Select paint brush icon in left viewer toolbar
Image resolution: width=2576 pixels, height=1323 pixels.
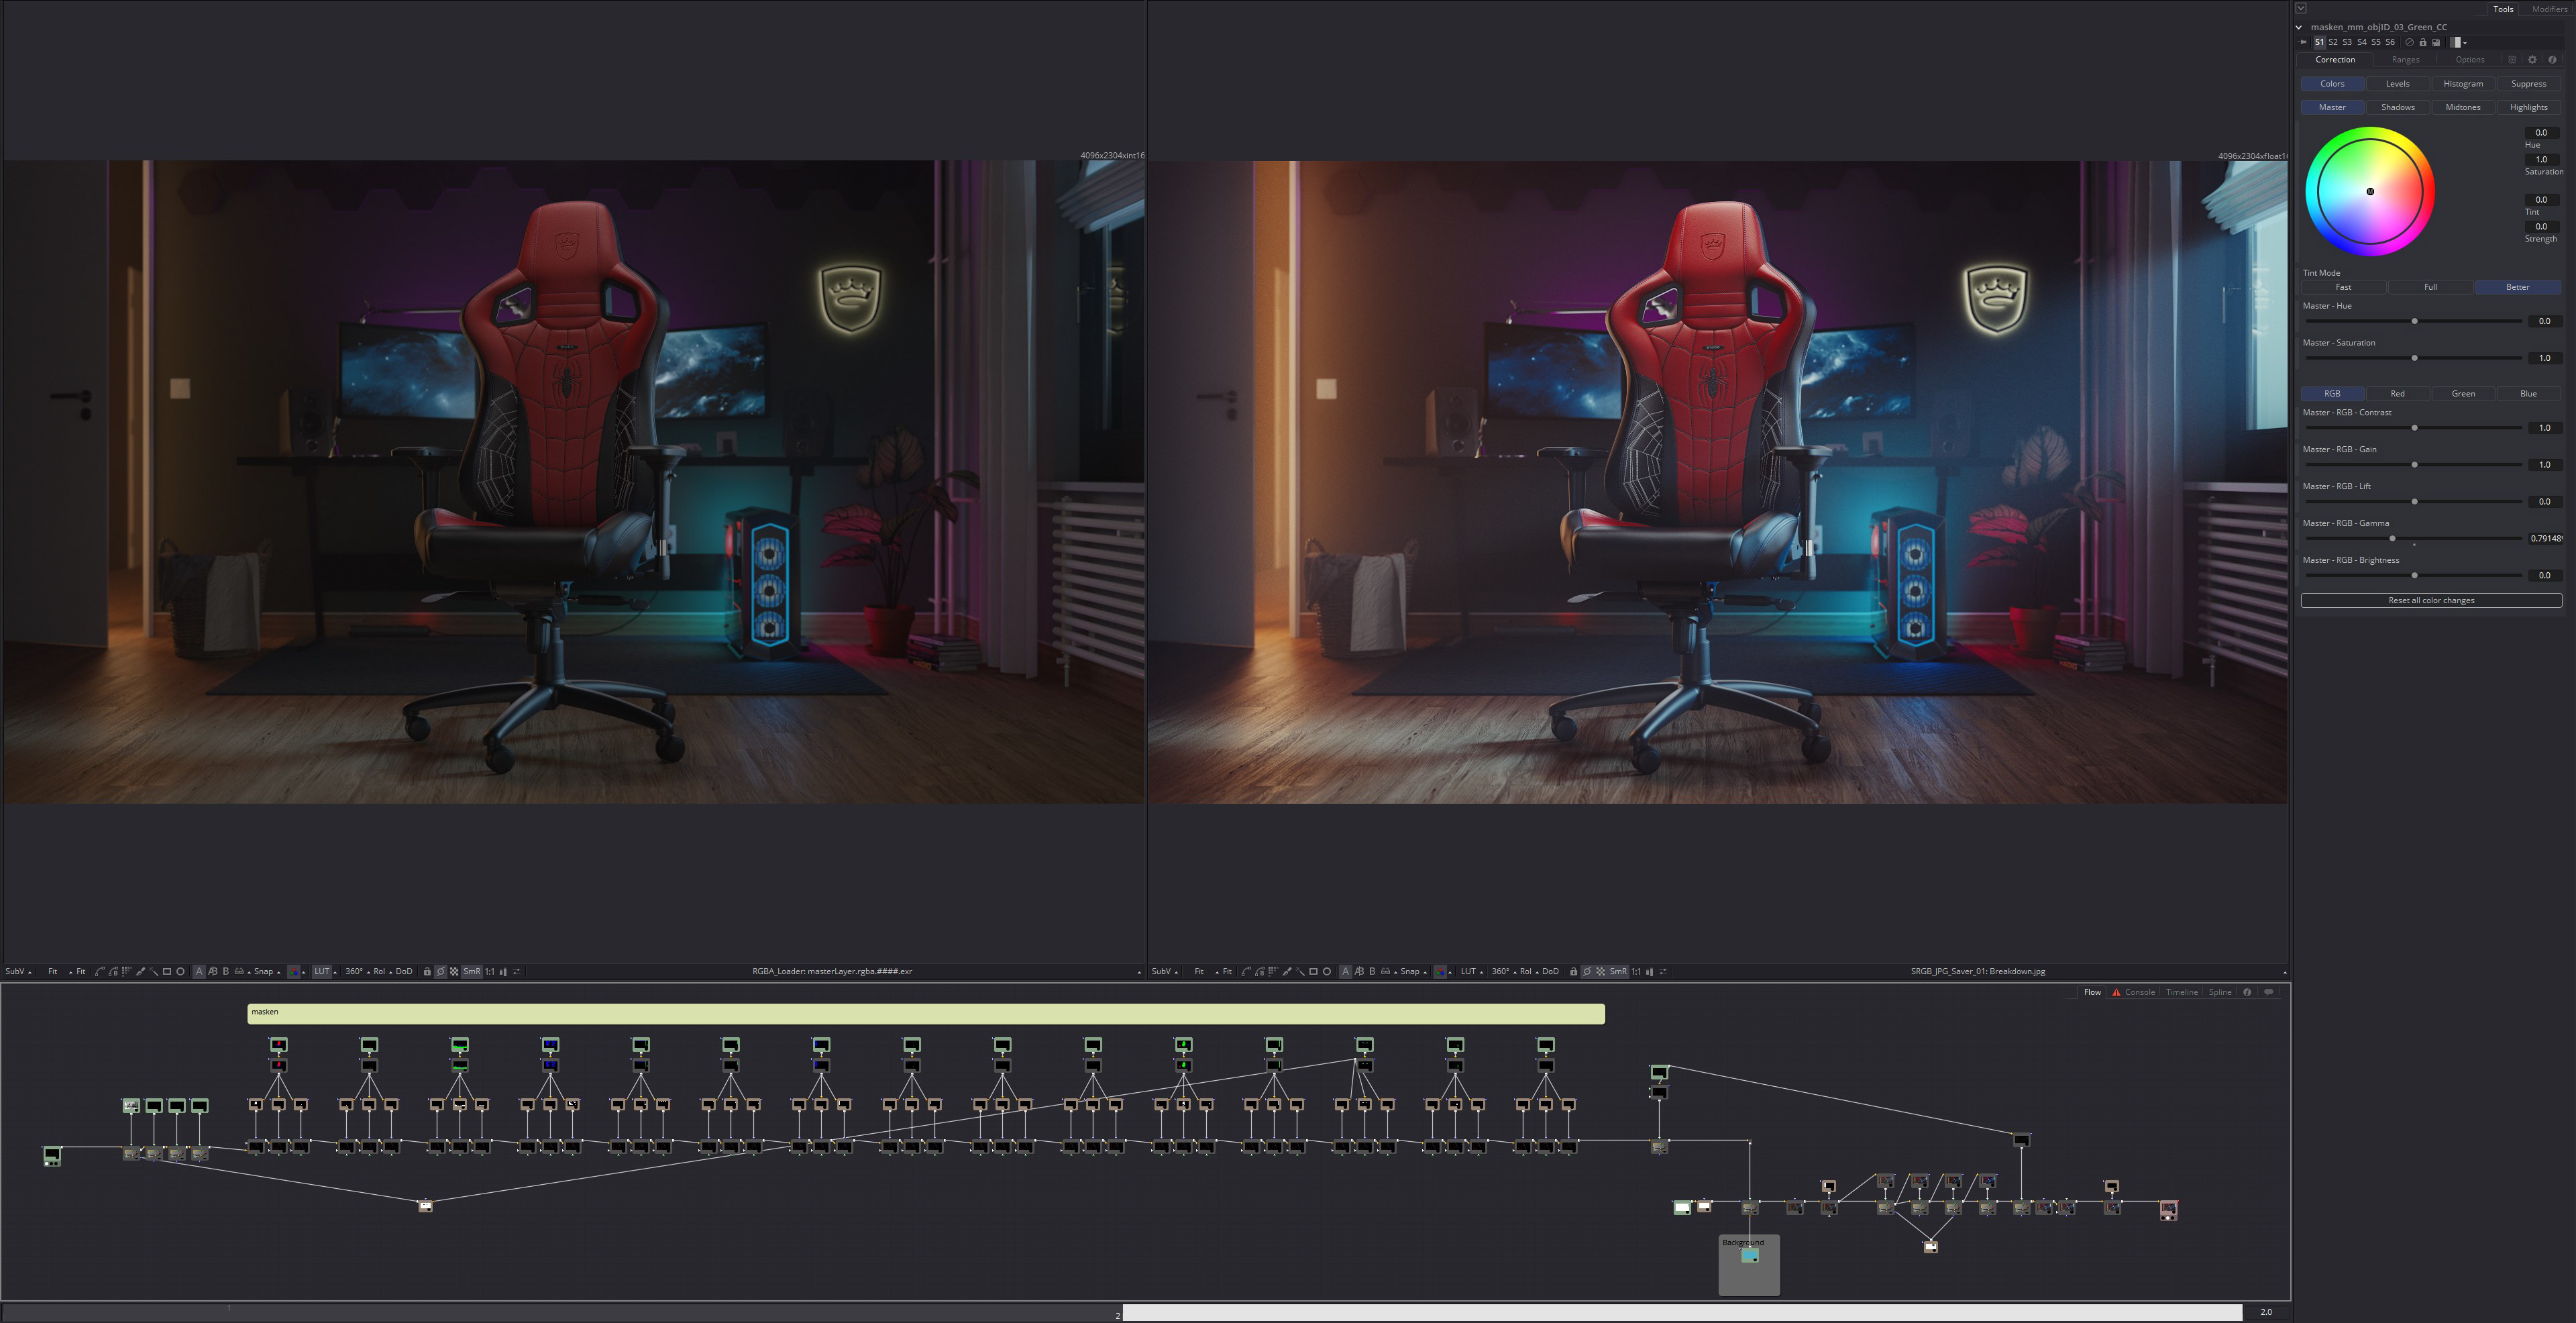[141, 971]
